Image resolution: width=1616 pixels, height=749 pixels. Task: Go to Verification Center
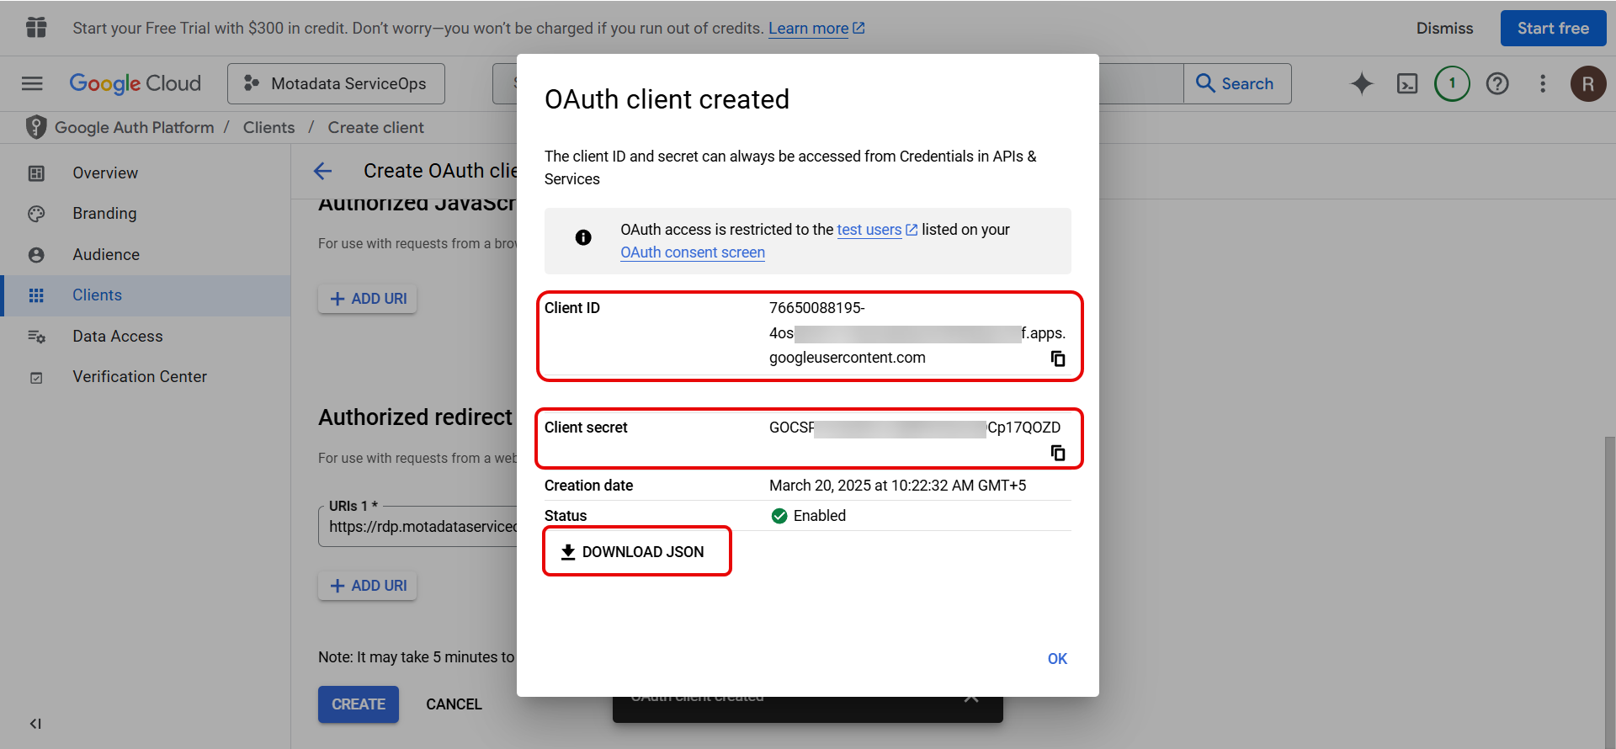[x=140, y=377]
